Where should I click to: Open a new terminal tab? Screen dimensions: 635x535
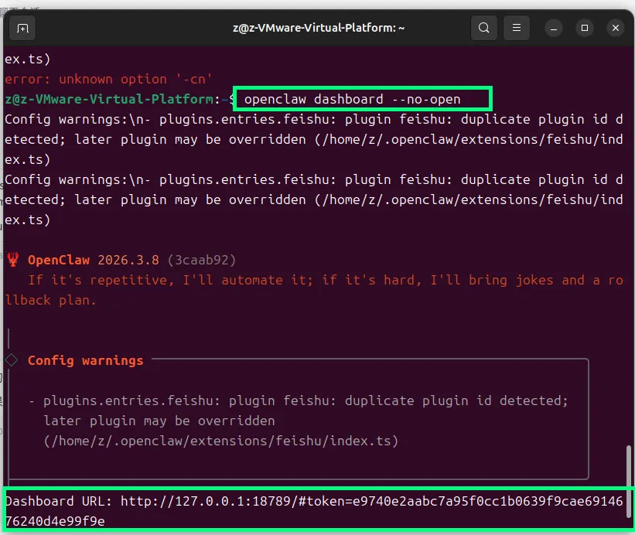[22, 28]
